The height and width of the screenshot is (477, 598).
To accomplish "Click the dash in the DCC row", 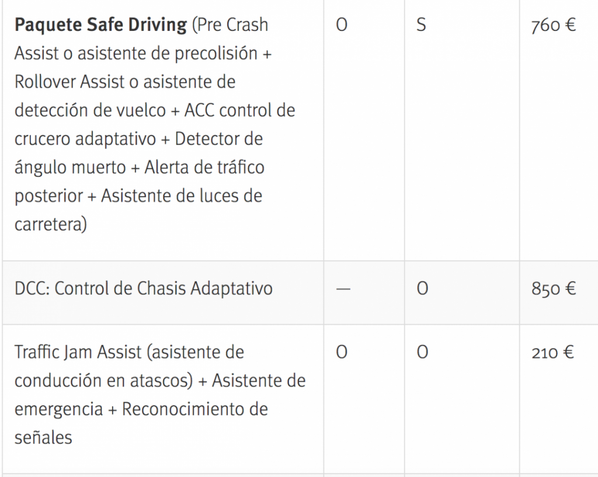I will pyautogui.click(x=343, y=290).
